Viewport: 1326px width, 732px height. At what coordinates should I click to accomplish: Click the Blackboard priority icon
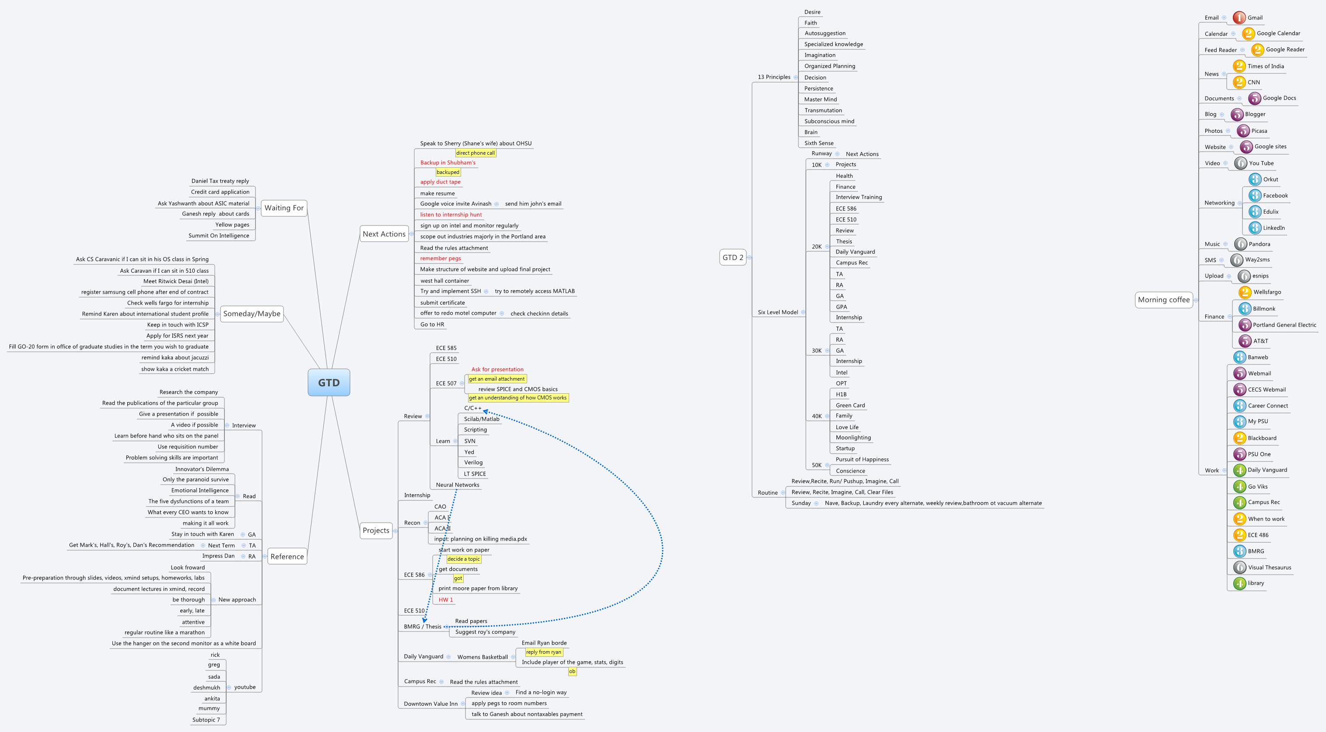(x=1240, y=437)
